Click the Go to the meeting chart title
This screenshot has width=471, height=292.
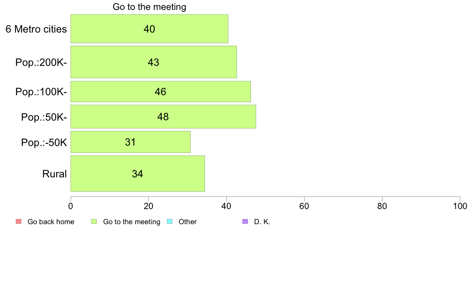(x=149, y=7)
